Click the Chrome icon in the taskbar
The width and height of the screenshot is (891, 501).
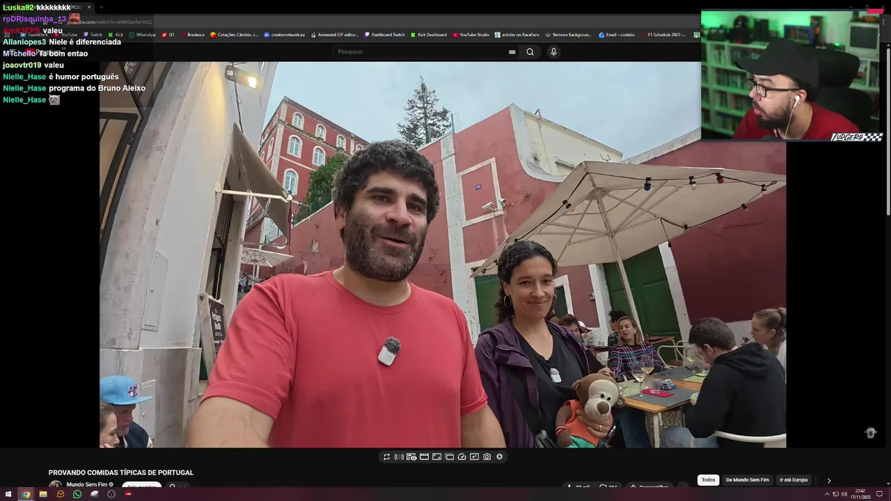tap(26, 494)
